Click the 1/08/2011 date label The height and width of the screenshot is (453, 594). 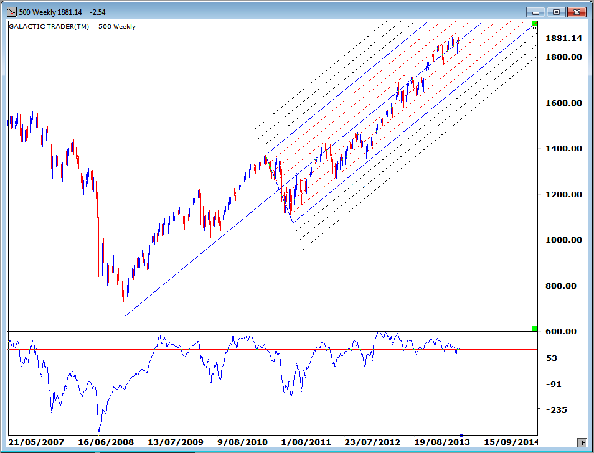click(x=306, y=442)
